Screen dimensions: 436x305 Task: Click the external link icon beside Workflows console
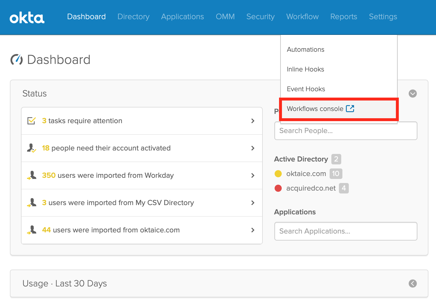point(350,109)
